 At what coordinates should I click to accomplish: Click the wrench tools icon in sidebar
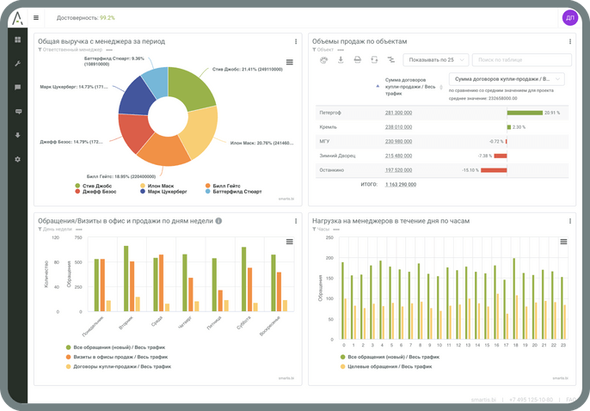tap(17, 64)
